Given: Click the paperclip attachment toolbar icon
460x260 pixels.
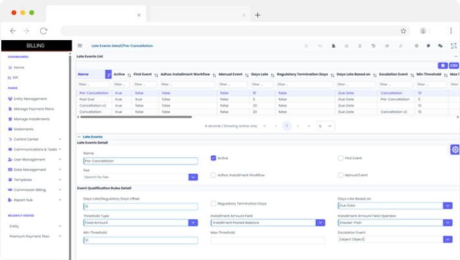Looking at the screenshot, I should [400, 46].
